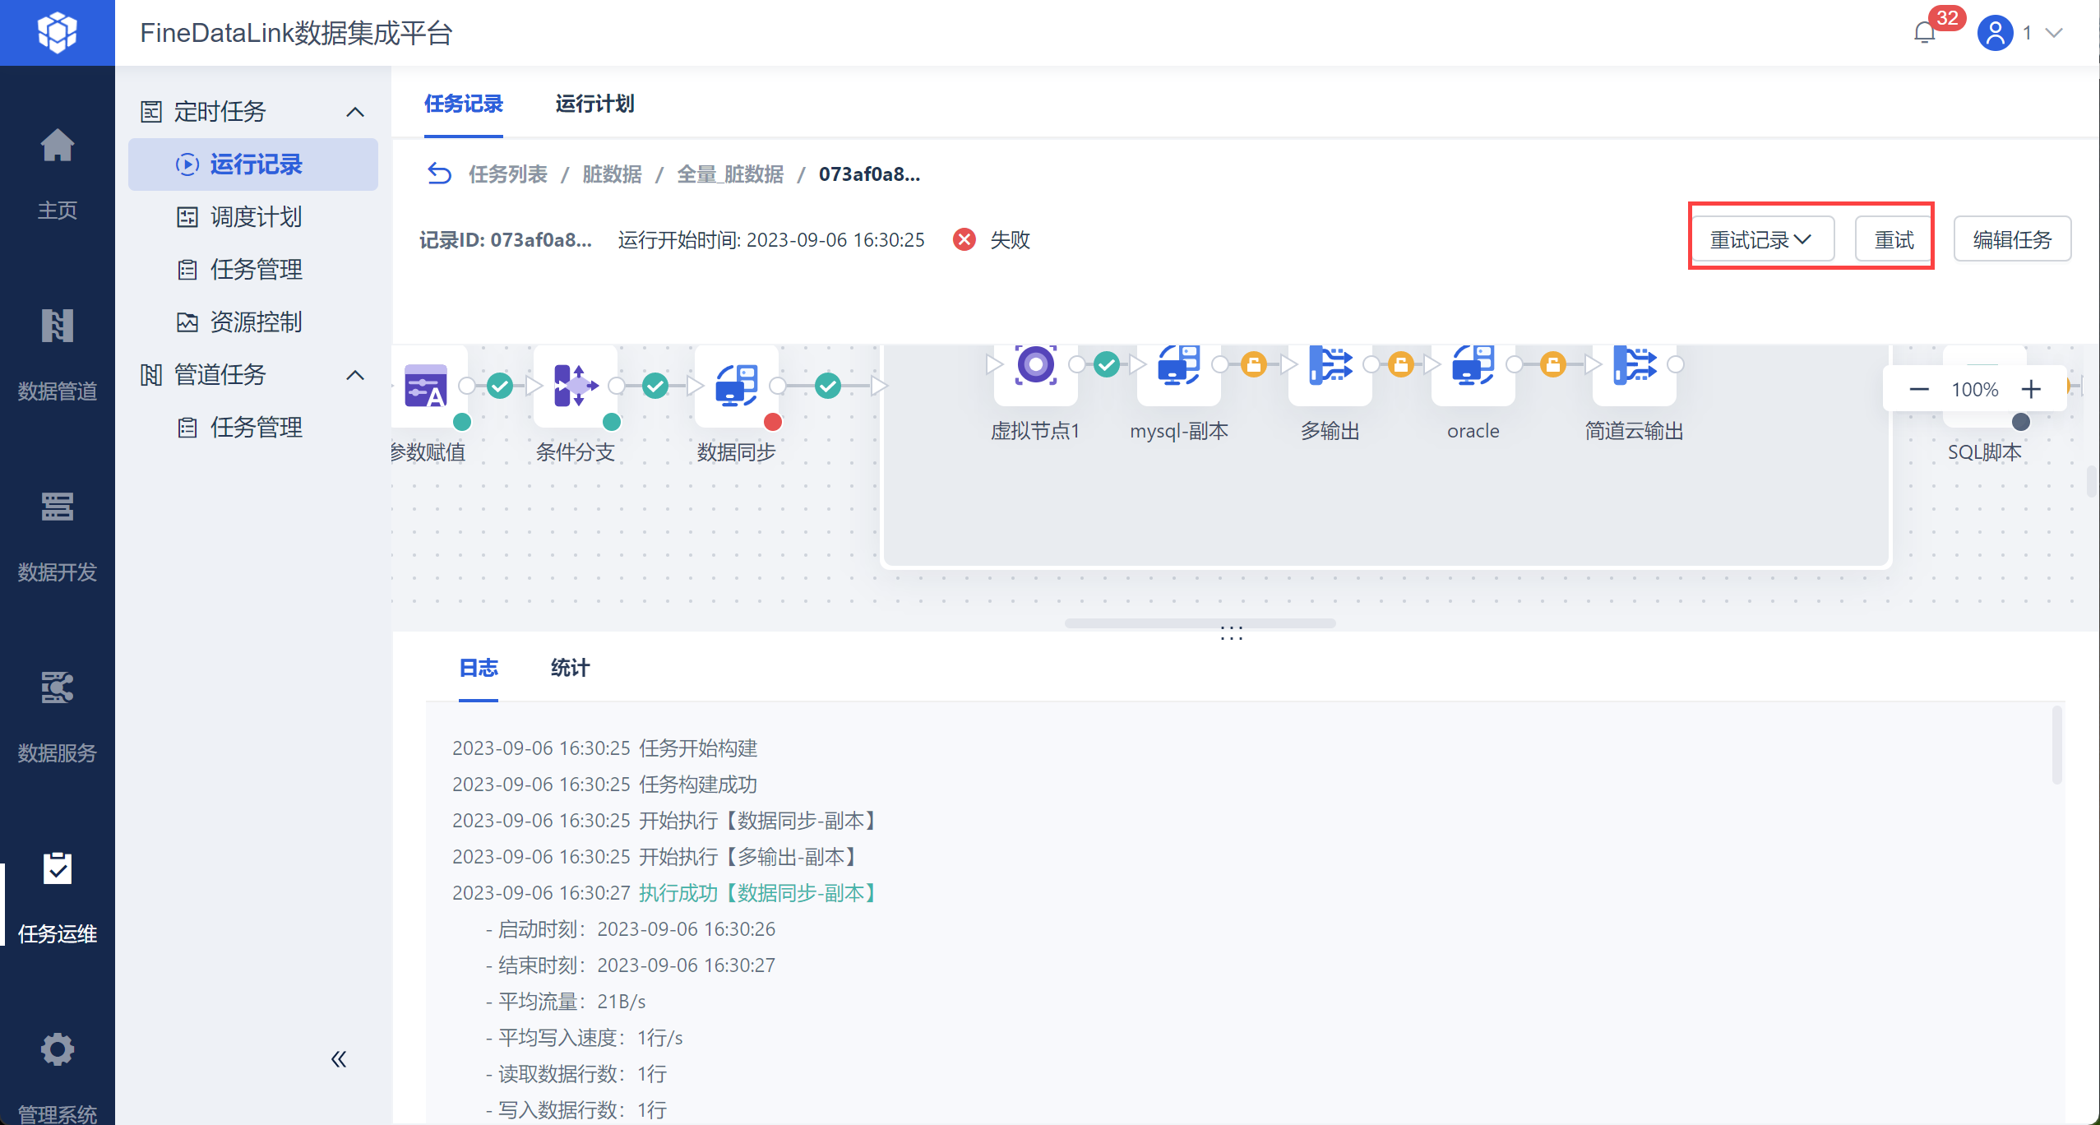Click the 参数赋值 node icon
The height and width of the screenshot is (1125, 2100).
coord(426,386)
